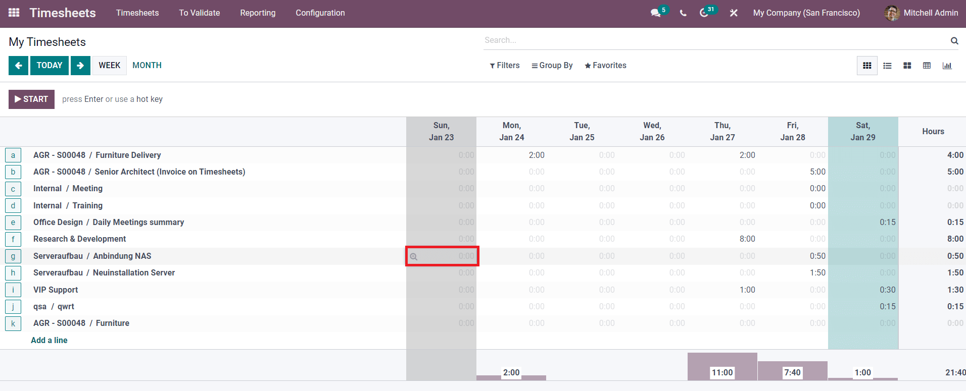The image size is (966, 391).
Task: Click the Add a line link
Action: pos(49,340)
